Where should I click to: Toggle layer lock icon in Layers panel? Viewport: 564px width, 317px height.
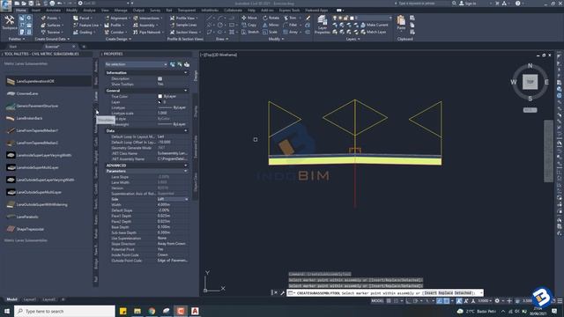(346, 18)
